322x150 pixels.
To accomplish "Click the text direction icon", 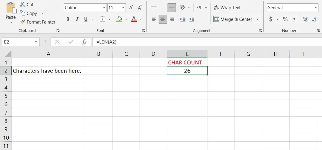I will [x=199, y=8].
